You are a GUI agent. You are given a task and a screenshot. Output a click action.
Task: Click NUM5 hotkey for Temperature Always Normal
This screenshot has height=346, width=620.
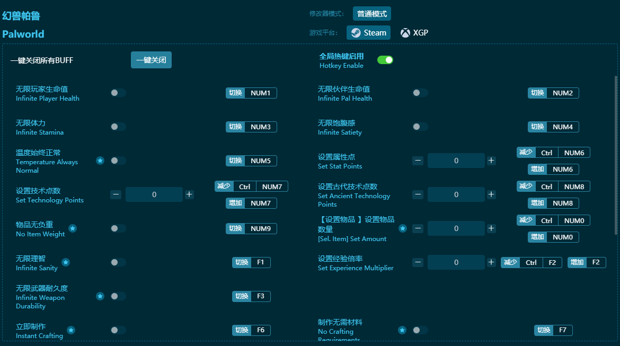click(251, 161)
